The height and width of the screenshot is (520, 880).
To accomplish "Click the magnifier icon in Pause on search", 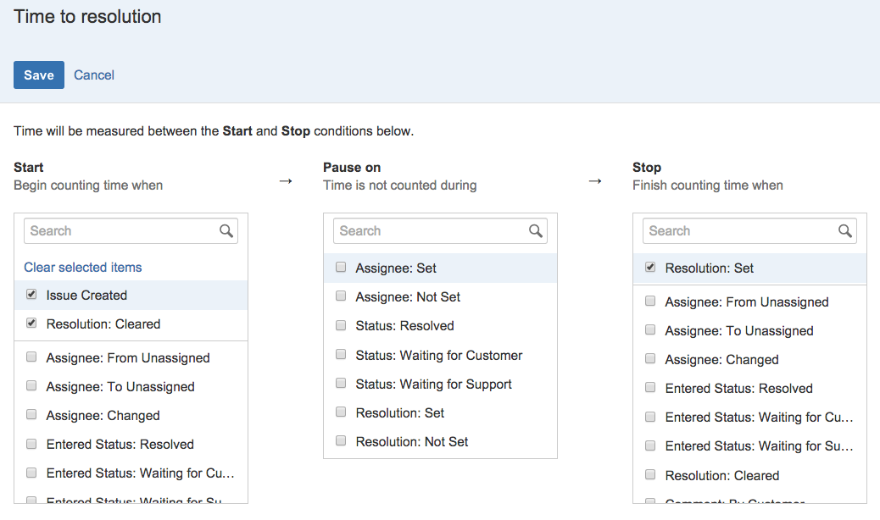I will pyautogui.click(x=536, y=231).
